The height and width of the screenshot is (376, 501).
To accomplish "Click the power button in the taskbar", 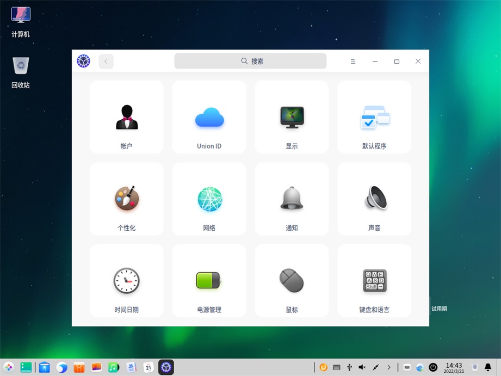I will tap(433, 367).
